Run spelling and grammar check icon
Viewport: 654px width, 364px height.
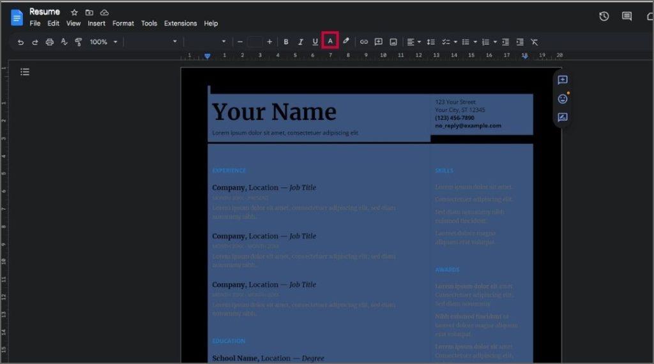click(64, 41)
